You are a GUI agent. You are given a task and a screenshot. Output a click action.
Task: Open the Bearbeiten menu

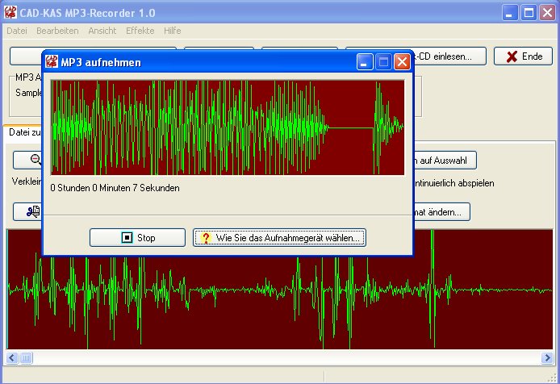[x=57, y=31]
